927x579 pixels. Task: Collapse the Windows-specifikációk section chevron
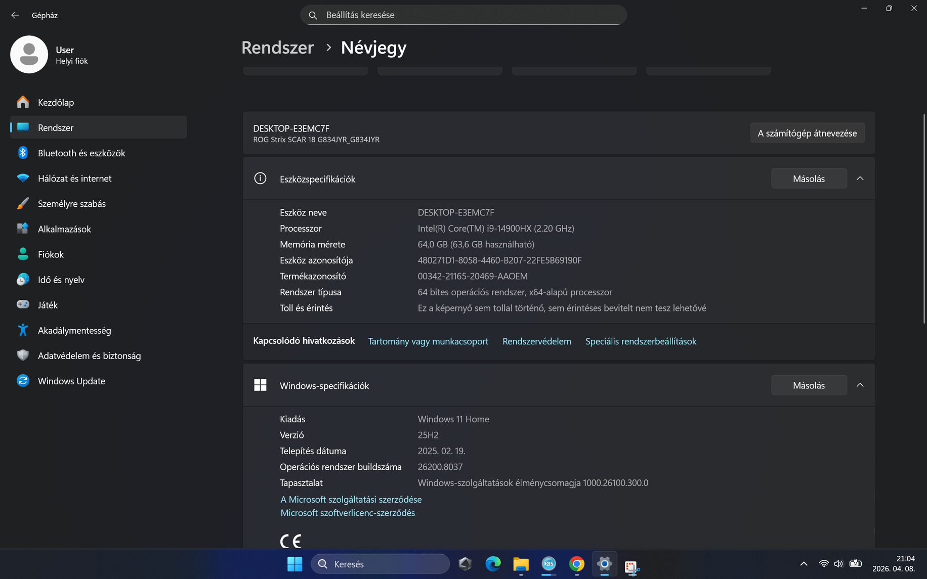pos(860,385)
